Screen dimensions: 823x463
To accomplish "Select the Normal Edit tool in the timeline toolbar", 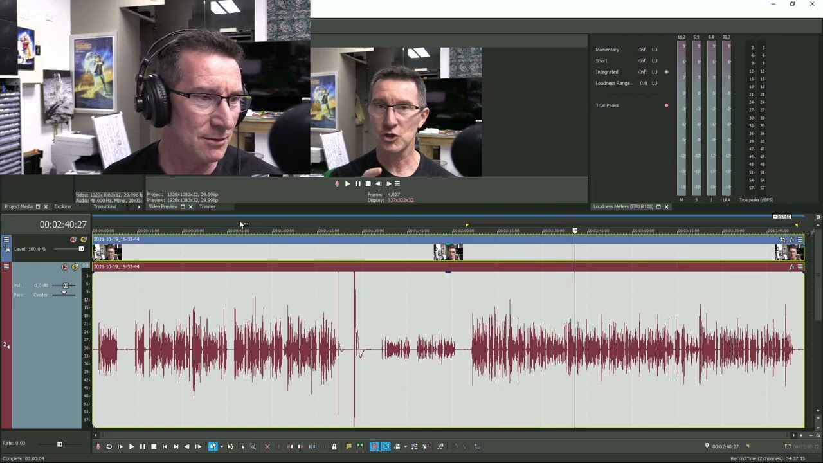I will [213, 446].
